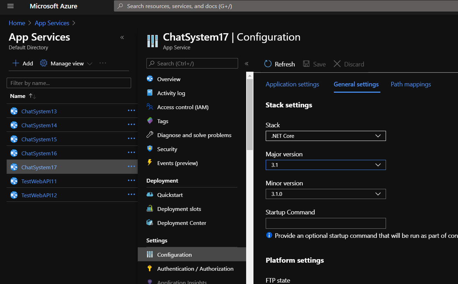Image resolution: width=458 pixels, height=284 pixels.
Task: Collapse the App Services list panel
Action: pyautogui.click(x=122, y=37)
